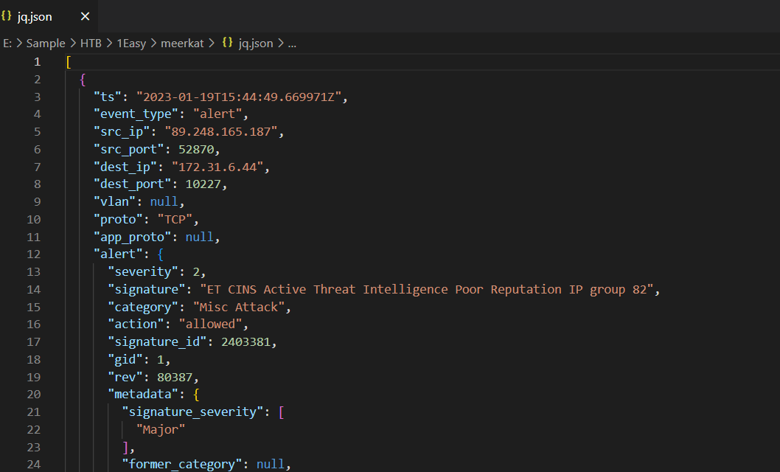Screen dimensions: 780x472
Task: Select the jq.json tab title
Action: [x=35, y=16]
